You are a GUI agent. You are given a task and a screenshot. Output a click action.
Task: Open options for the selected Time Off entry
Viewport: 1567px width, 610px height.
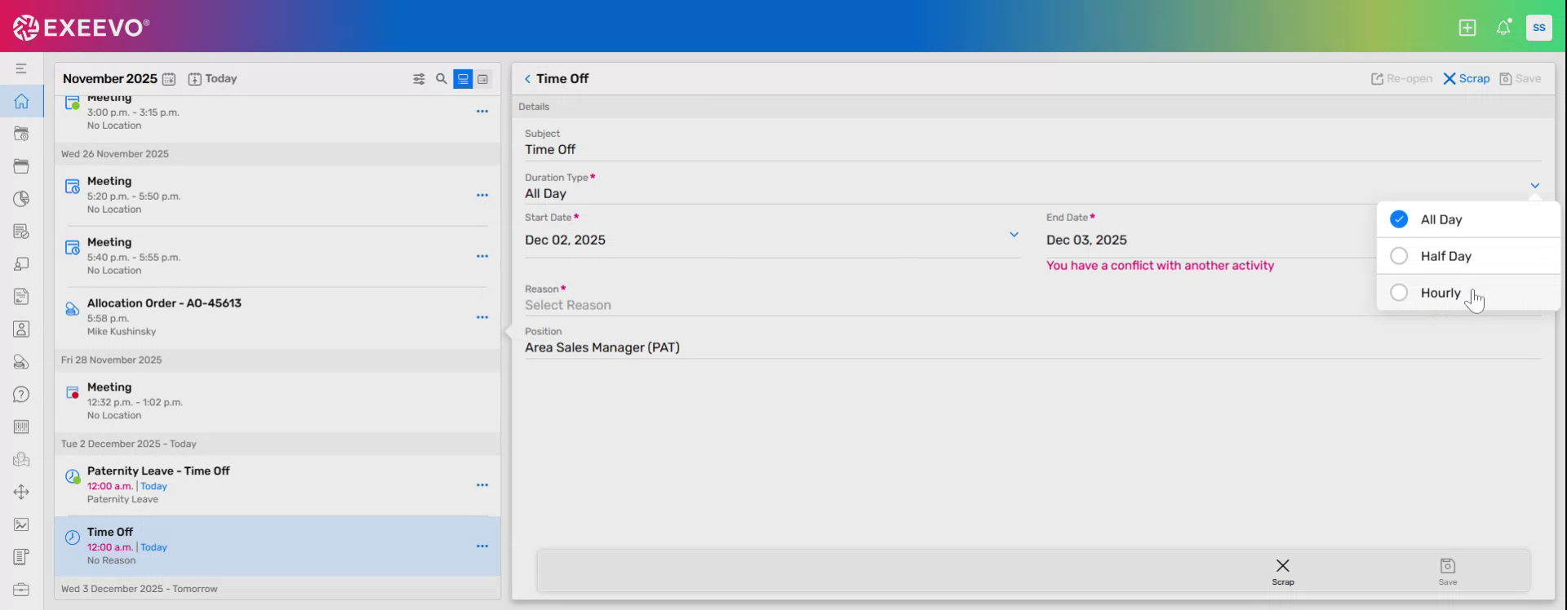pyautogui.click(x=482, y=546)
